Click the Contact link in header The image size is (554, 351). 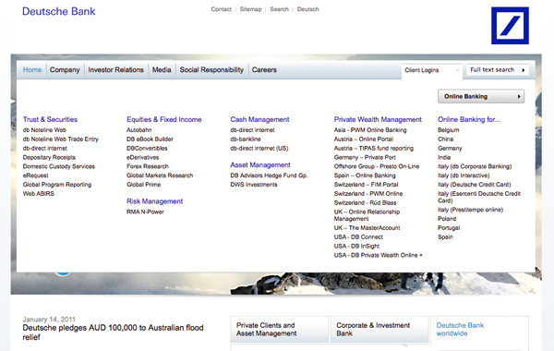pos(222,9)
